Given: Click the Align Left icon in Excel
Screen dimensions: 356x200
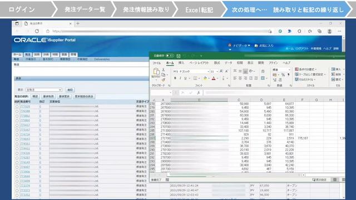Looking at the screenshot, I should [x=235, y=78].
